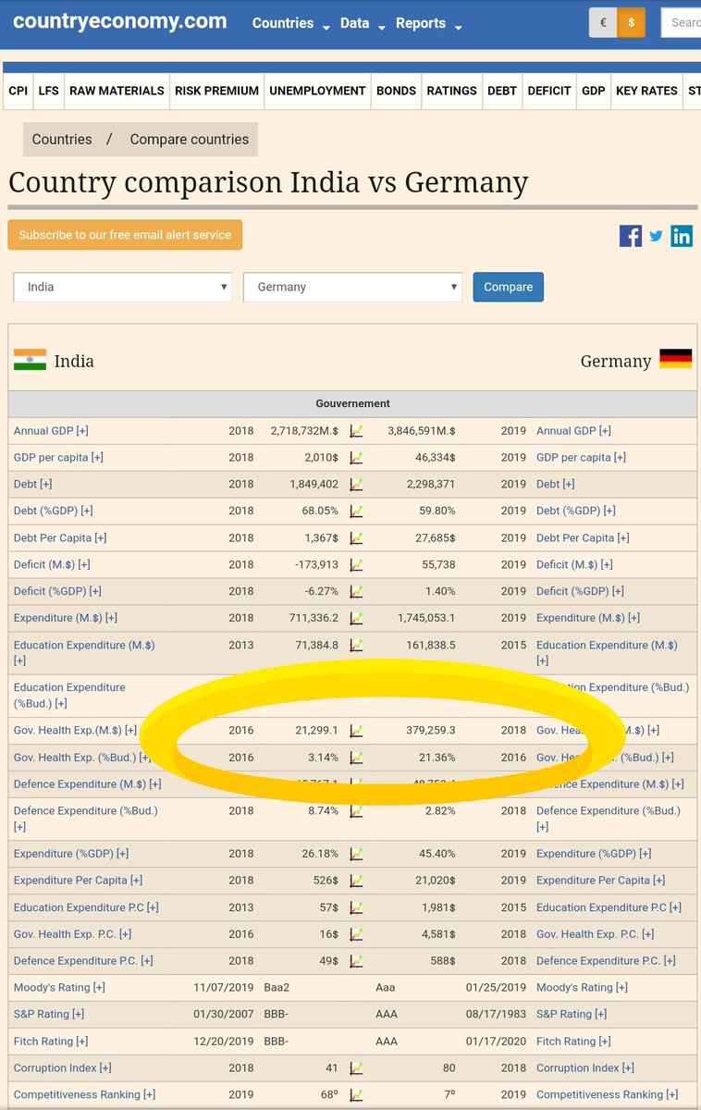Screen dimensions: 701x1110
Task: Share page on LinkedIn
Action: 682,236
